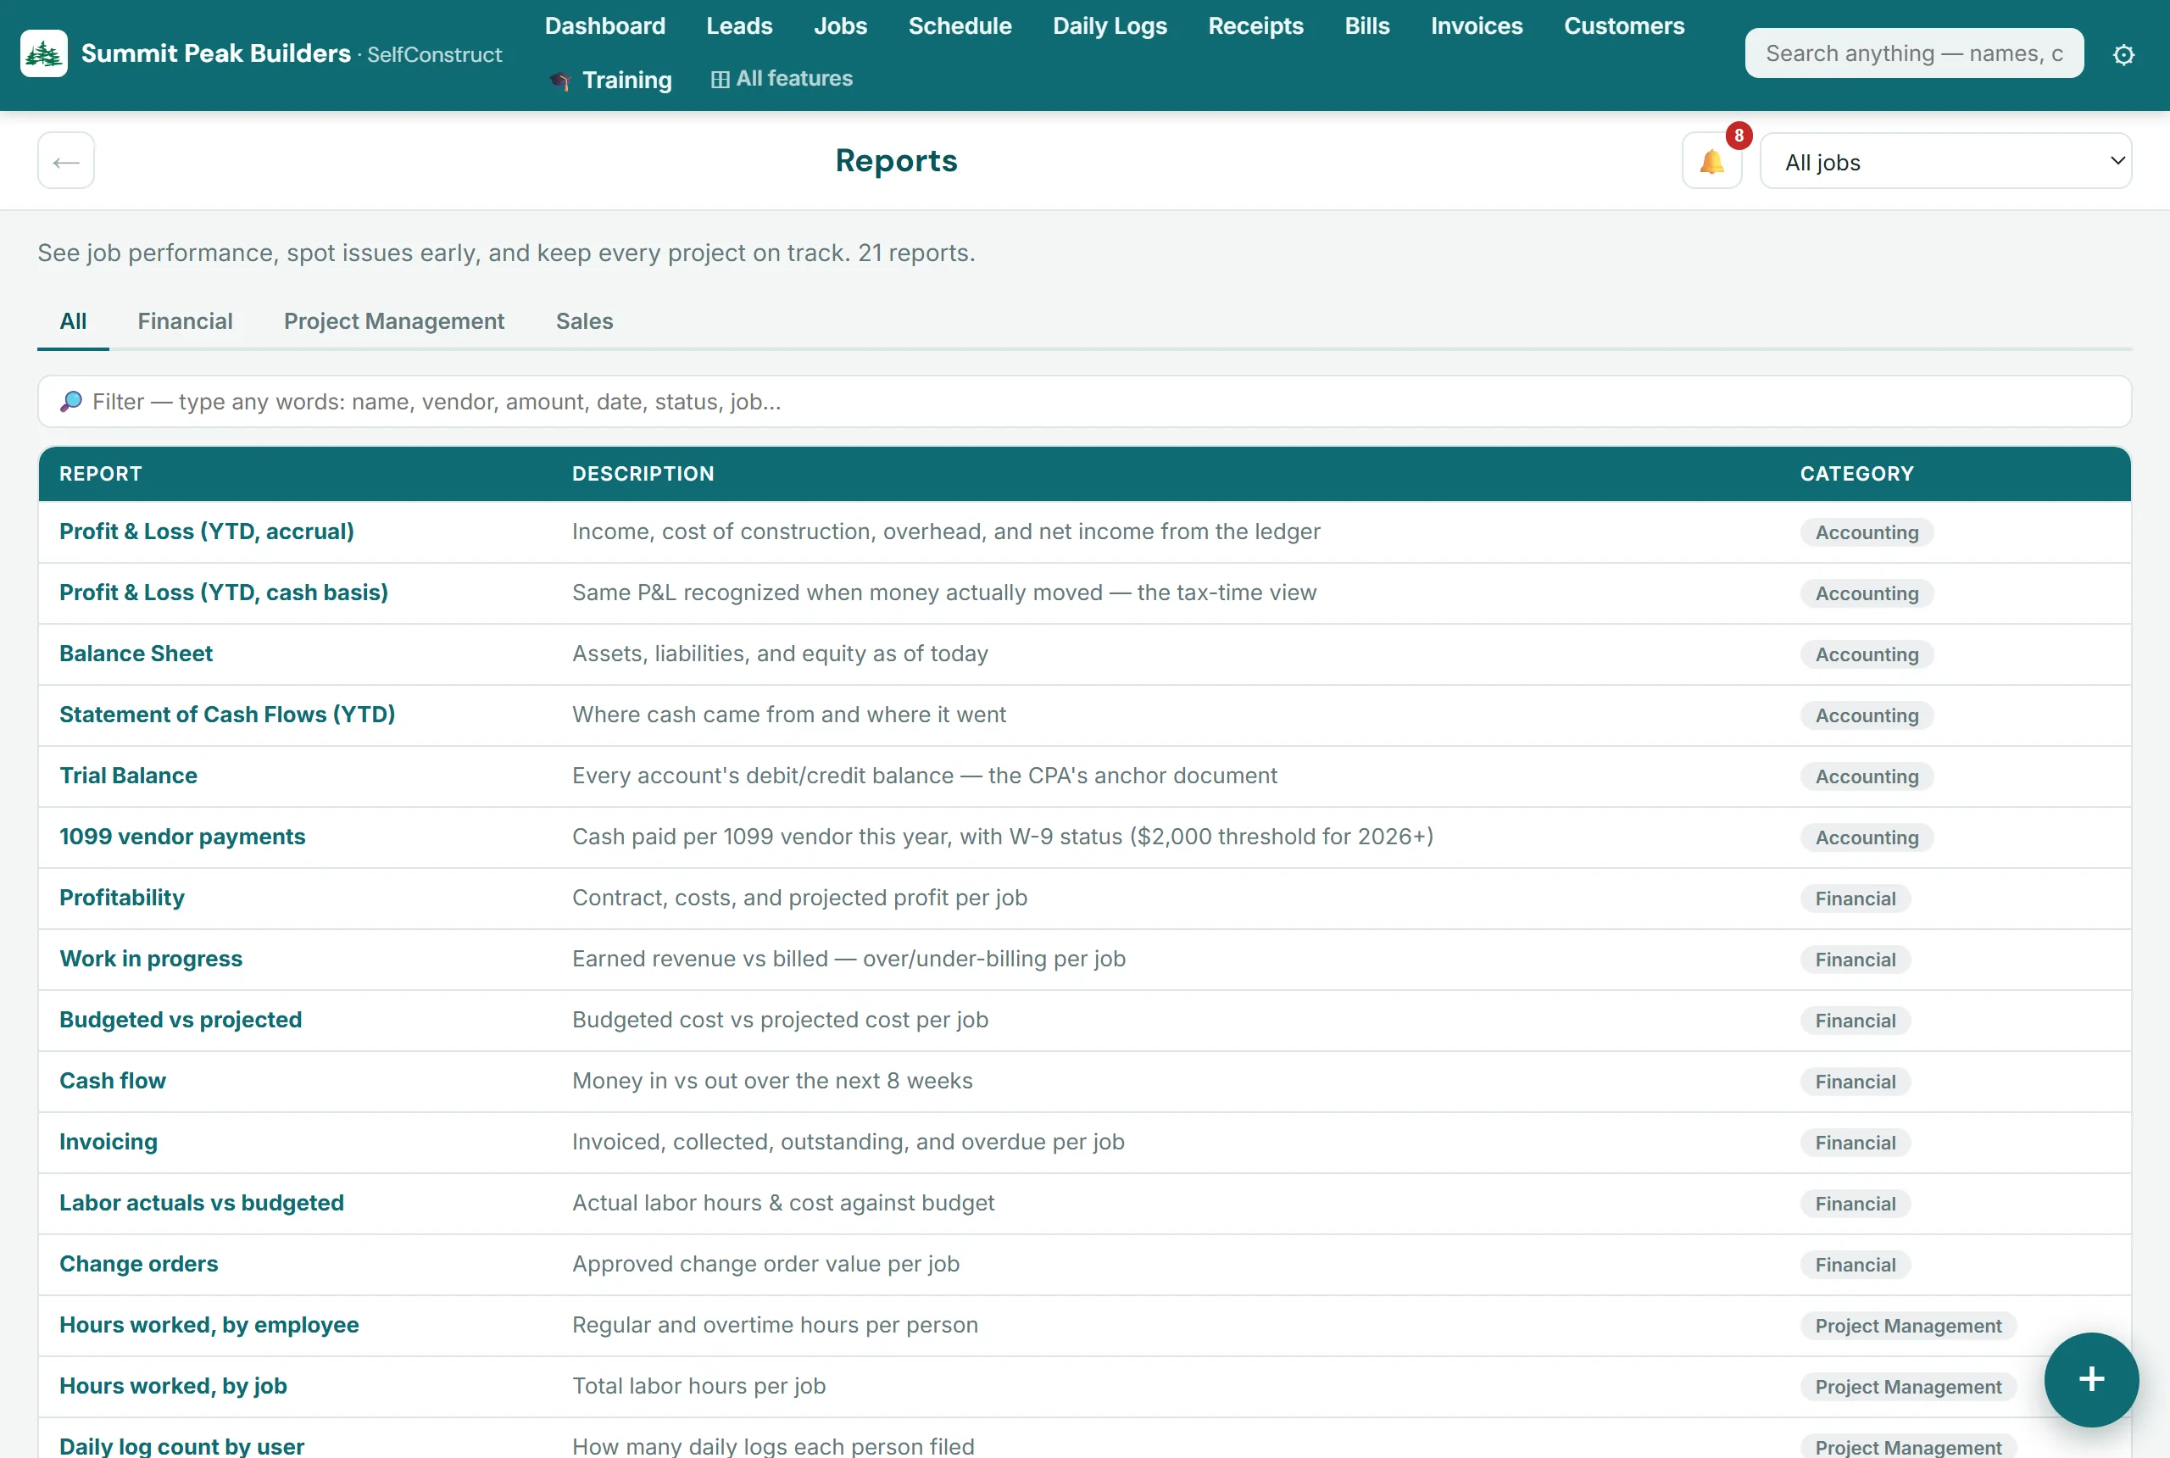
Task: Open the Training section
Action: pos(610,80)
